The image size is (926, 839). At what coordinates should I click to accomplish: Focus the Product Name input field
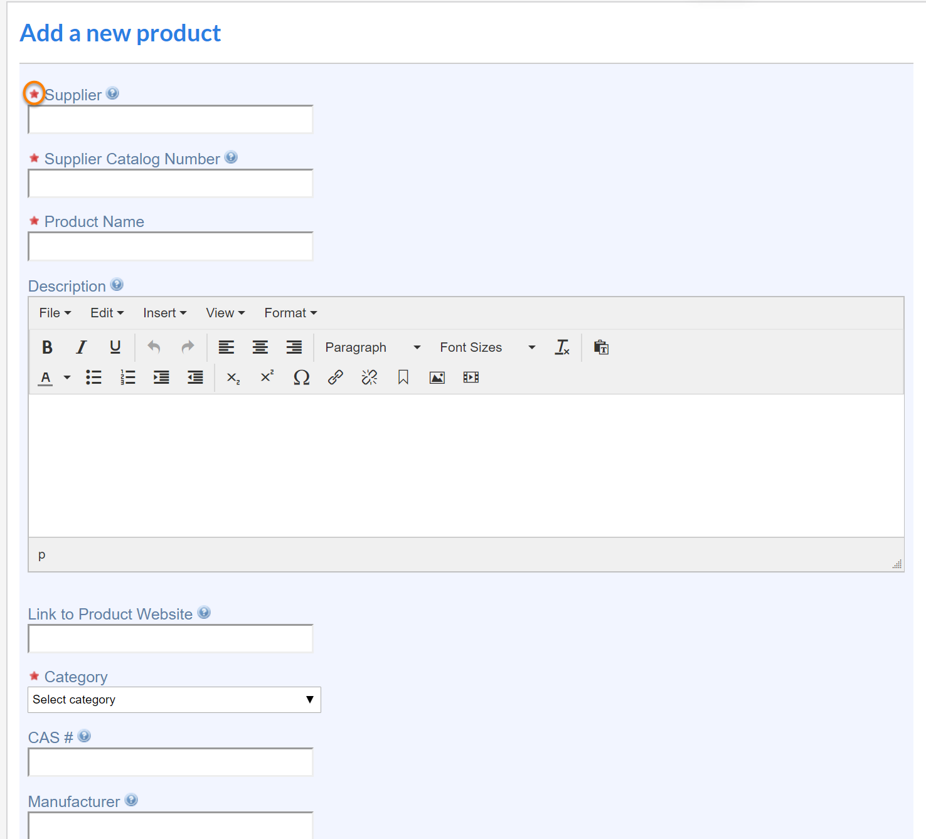coord(170,246)
